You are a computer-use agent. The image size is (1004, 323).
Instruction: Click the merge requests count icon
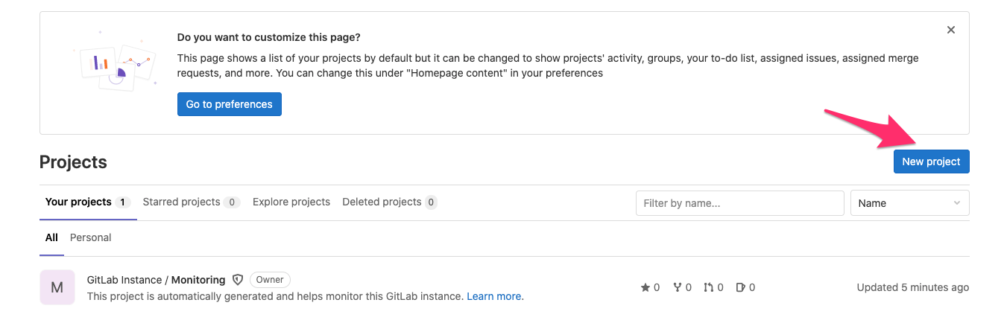coord(709,287)
